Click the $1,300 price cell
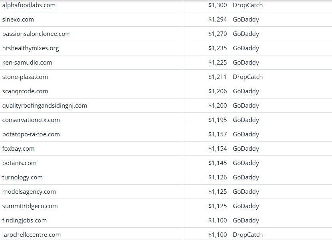332x240 pixels. point(217,5)
